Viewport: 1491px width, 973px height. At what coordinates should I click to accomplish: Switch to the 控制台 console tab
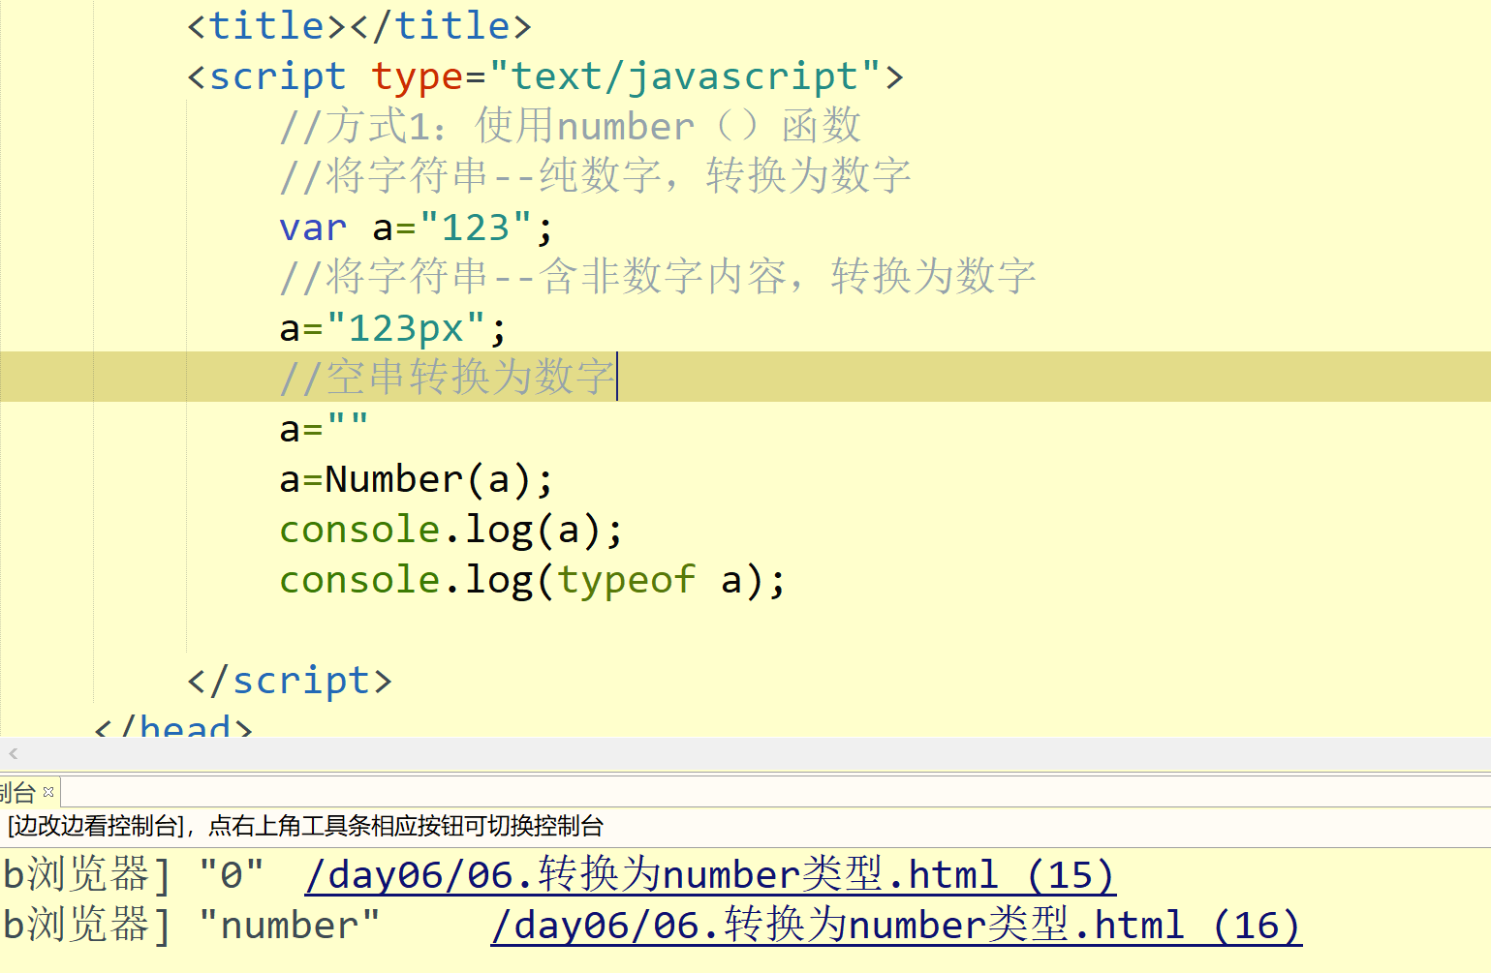pyautogui.click(x=17, y=792)
